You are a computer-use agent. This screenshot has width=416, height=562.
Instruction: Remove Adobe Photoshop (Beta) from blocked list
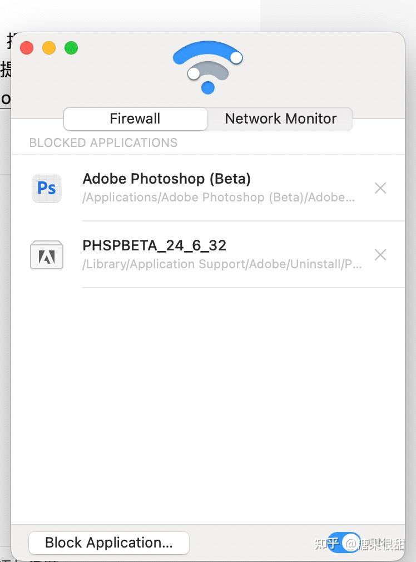(380, 188)
